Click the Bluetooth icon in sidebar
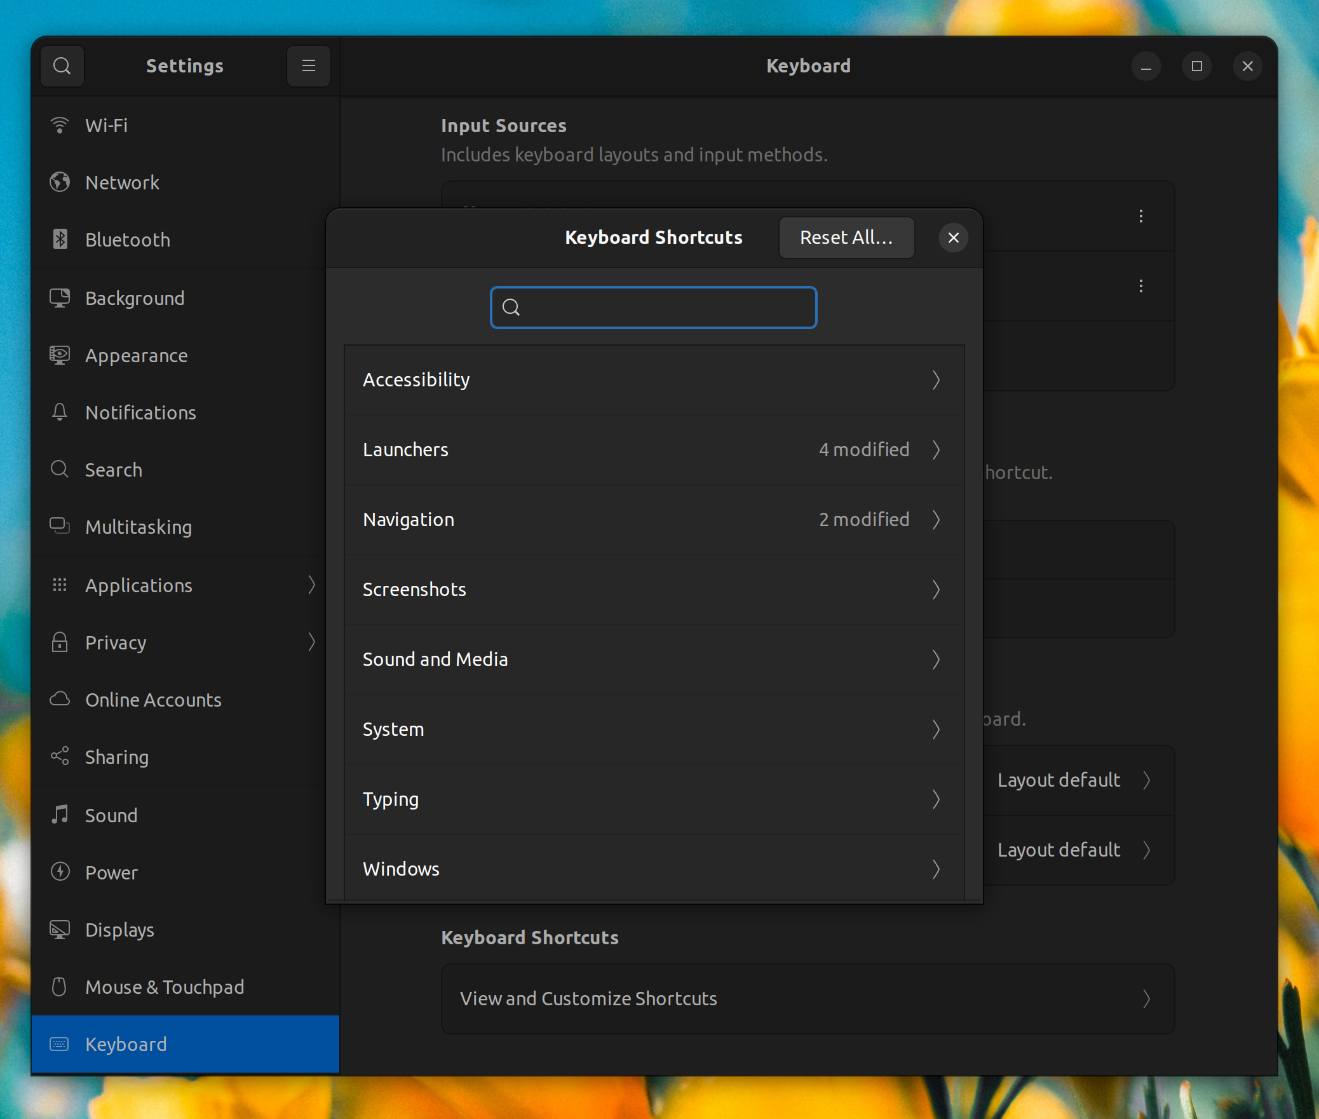Viewport: 1319px width, 1119px height. pyautogui.click(x=60, y=240)
